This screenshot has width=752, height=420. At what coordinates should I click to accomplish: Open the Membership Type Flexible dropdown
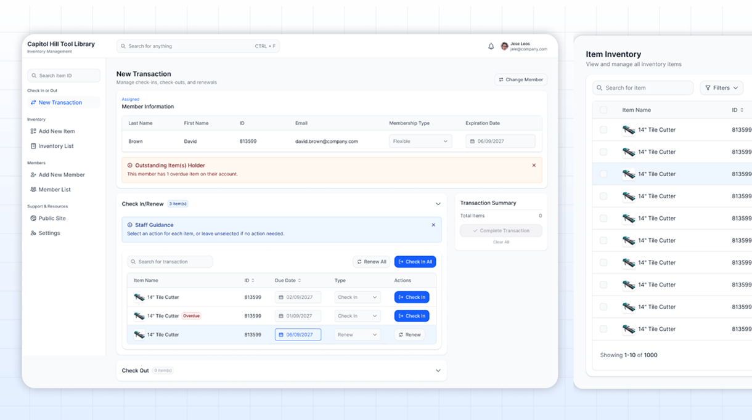(420, 141)
